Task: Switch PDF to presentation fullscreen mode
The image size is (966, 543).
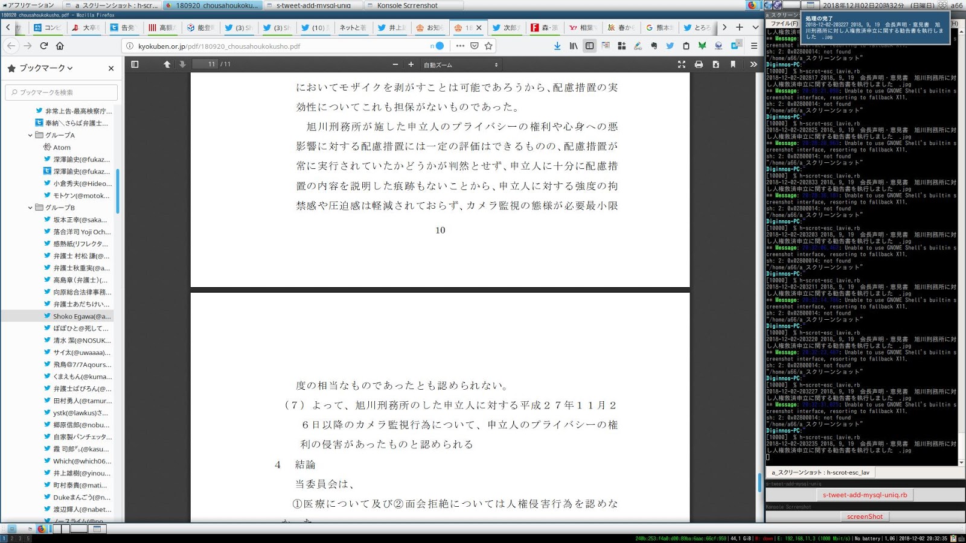Action: click(x=682, y=65)
